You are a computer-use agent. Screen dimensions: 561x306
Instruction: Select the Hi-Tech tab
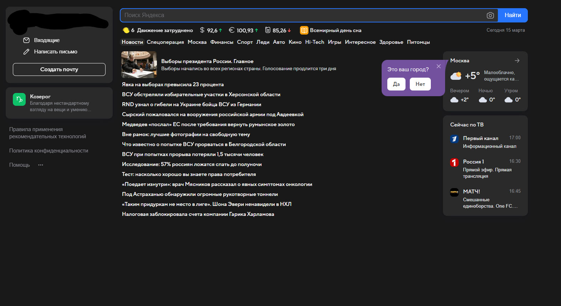pos(315,42)
